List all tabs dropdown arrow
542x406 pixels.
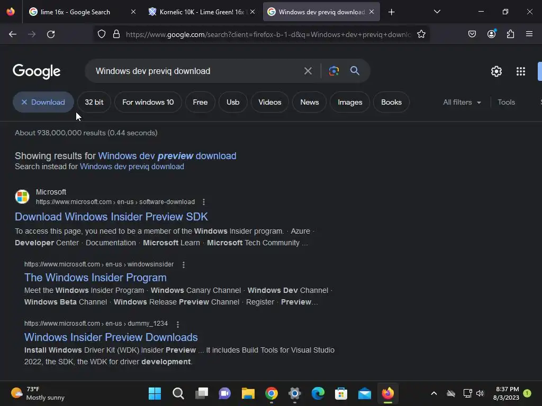tap(437, 12)
